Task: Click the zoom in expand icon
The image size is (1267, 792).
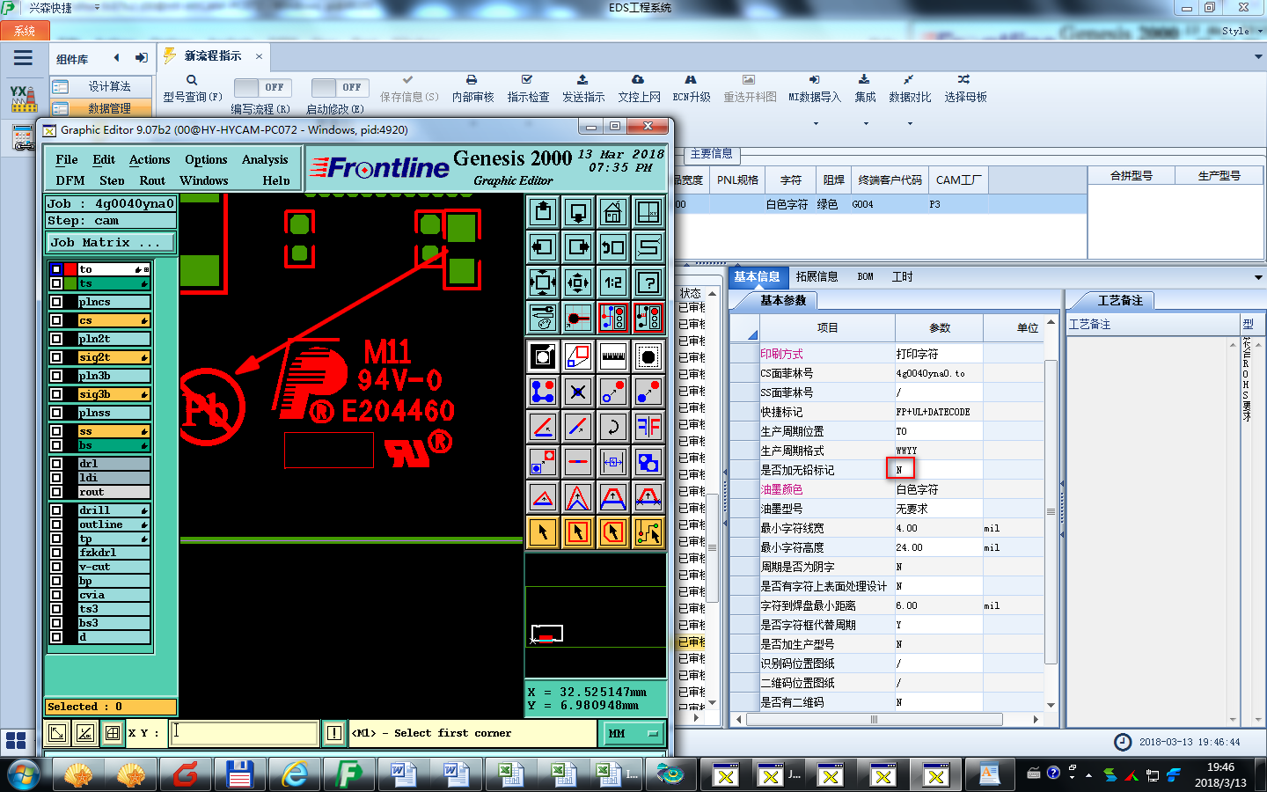Action: click(x=543, y=282)
